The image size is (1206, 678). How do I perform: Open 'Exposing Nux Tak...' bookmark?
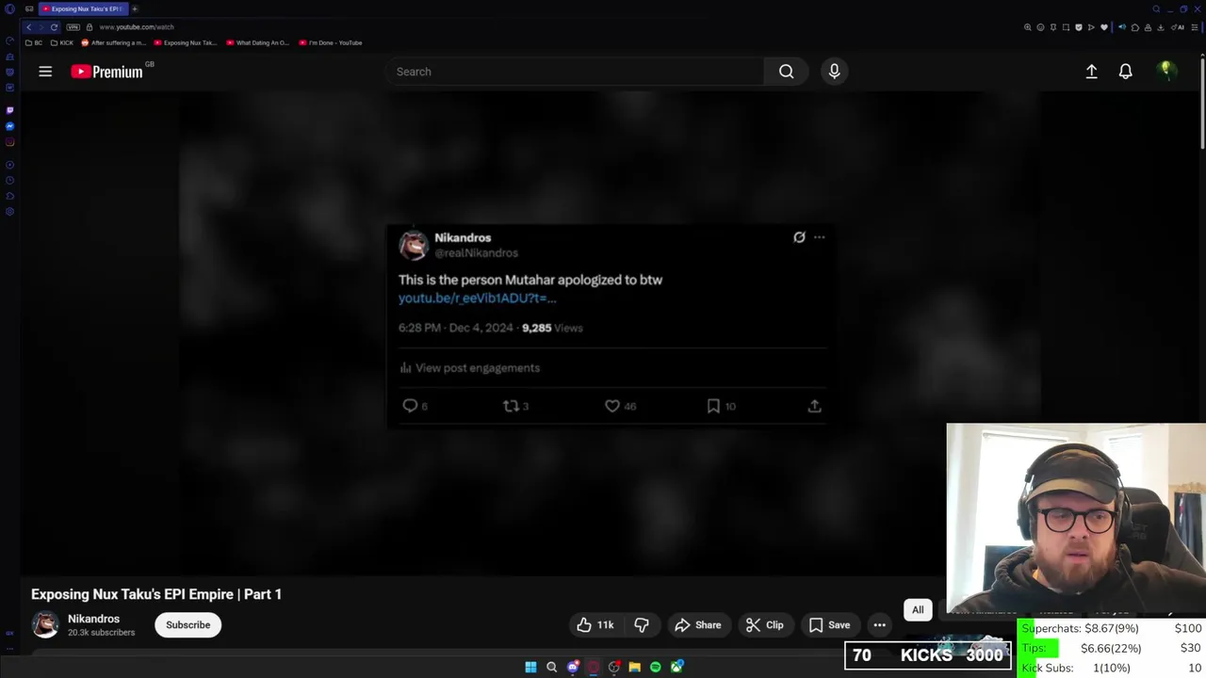pos(186,42)
